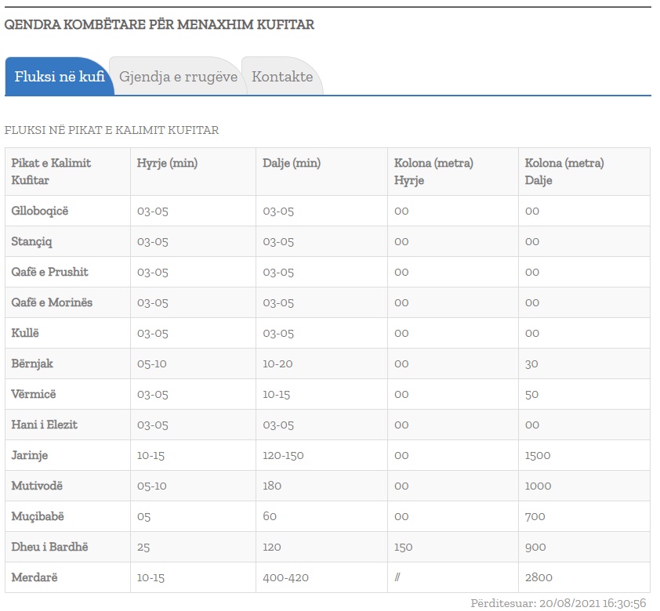Select the Bërnjak border crossing name
This screenshot has height=611, width=660.
pos(32,363)
